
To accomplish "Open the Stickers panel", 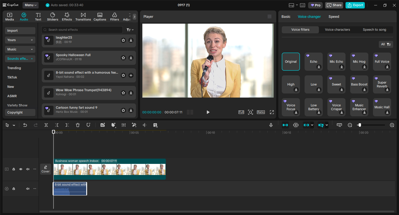I will pyautogui.click(x=53, y=16).
